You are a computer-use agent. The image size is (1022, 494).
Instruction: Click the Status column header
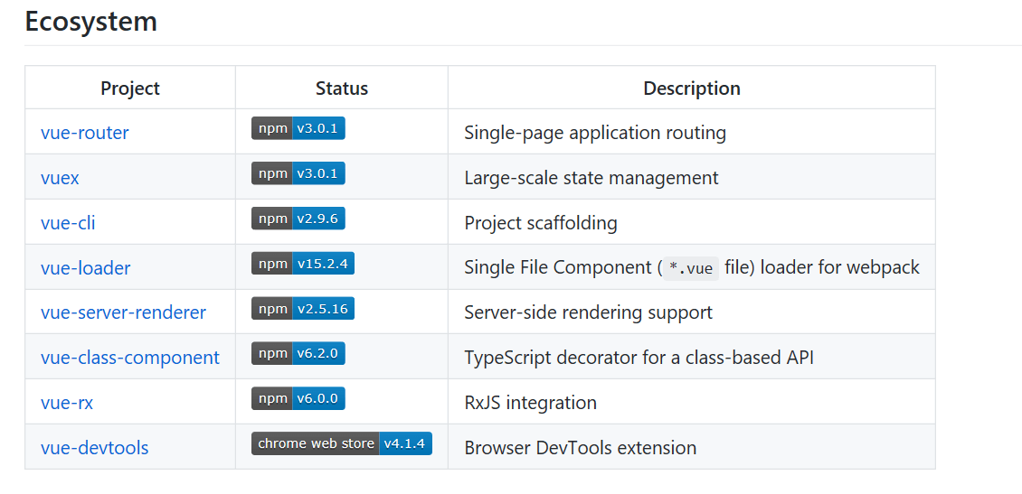(x=342, y=89)
